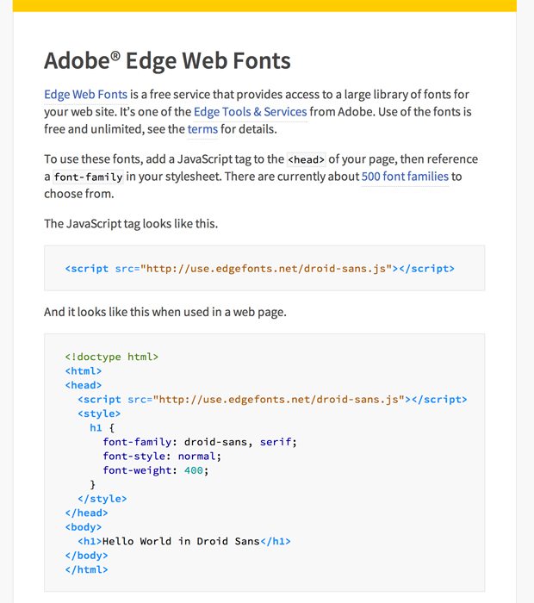Click the inline <head> code snippet
The height and width of the screenshot is (603, 534).
pos(307,159)
